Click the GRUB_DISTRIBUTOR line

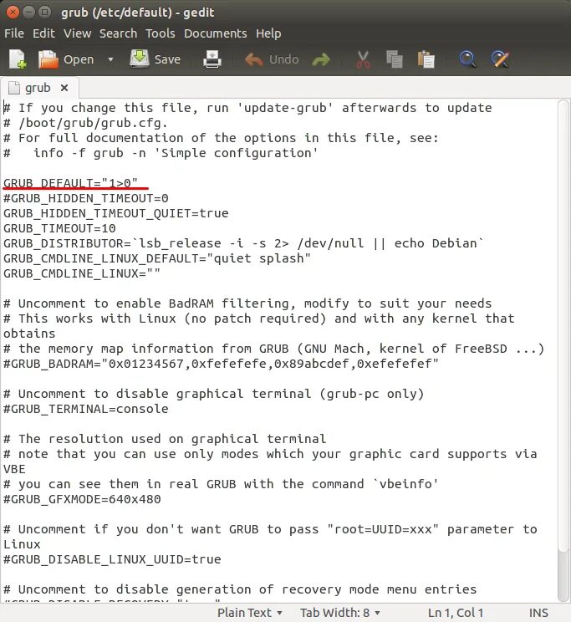tap(243, 243)
